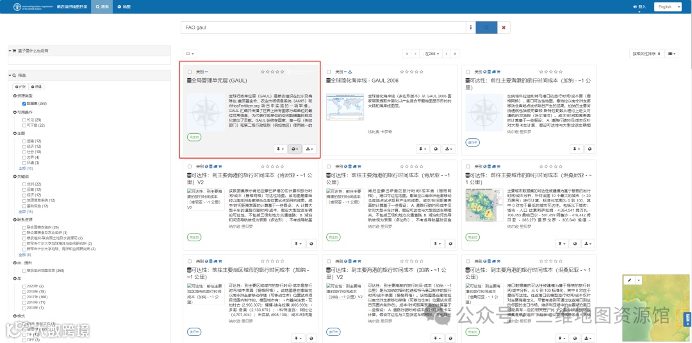The height and width of the screenshot is (343, 692).
Task: Open download menu on 全球简化海岸线 - GAUL 2006 card
Action: (x=449, y=149)
